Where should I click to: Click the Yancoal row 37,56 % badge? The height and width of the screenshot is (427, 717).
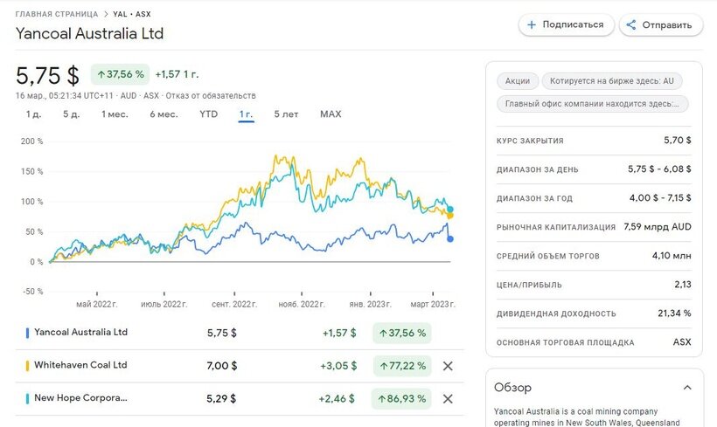point(402,333)
